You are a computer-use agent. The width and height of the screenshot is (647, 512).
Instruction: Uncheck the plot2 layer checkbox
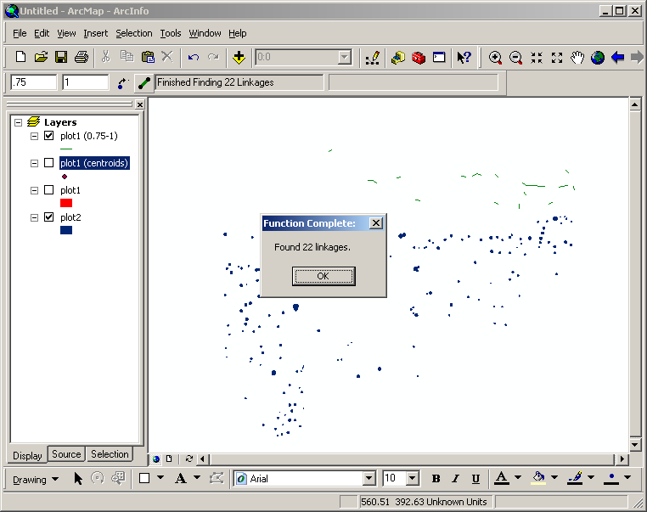48,217
